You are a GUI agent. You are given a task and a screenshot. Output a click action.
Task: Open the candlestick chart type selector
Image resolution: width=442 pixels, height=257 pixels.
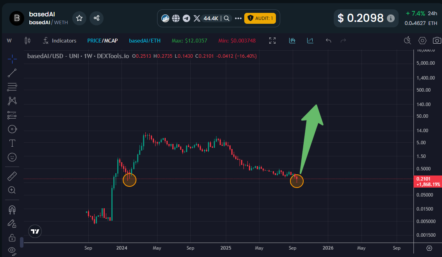point(27,41)
